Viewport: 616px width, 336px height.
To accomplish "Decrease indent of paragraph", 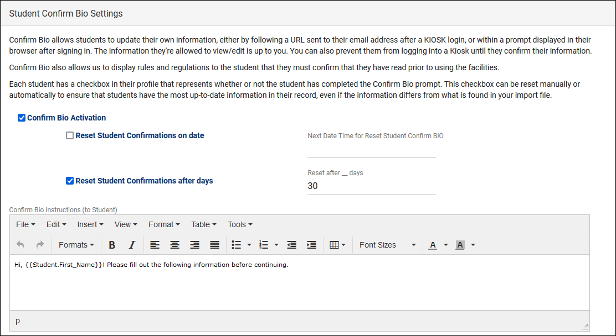I will 291,245.
